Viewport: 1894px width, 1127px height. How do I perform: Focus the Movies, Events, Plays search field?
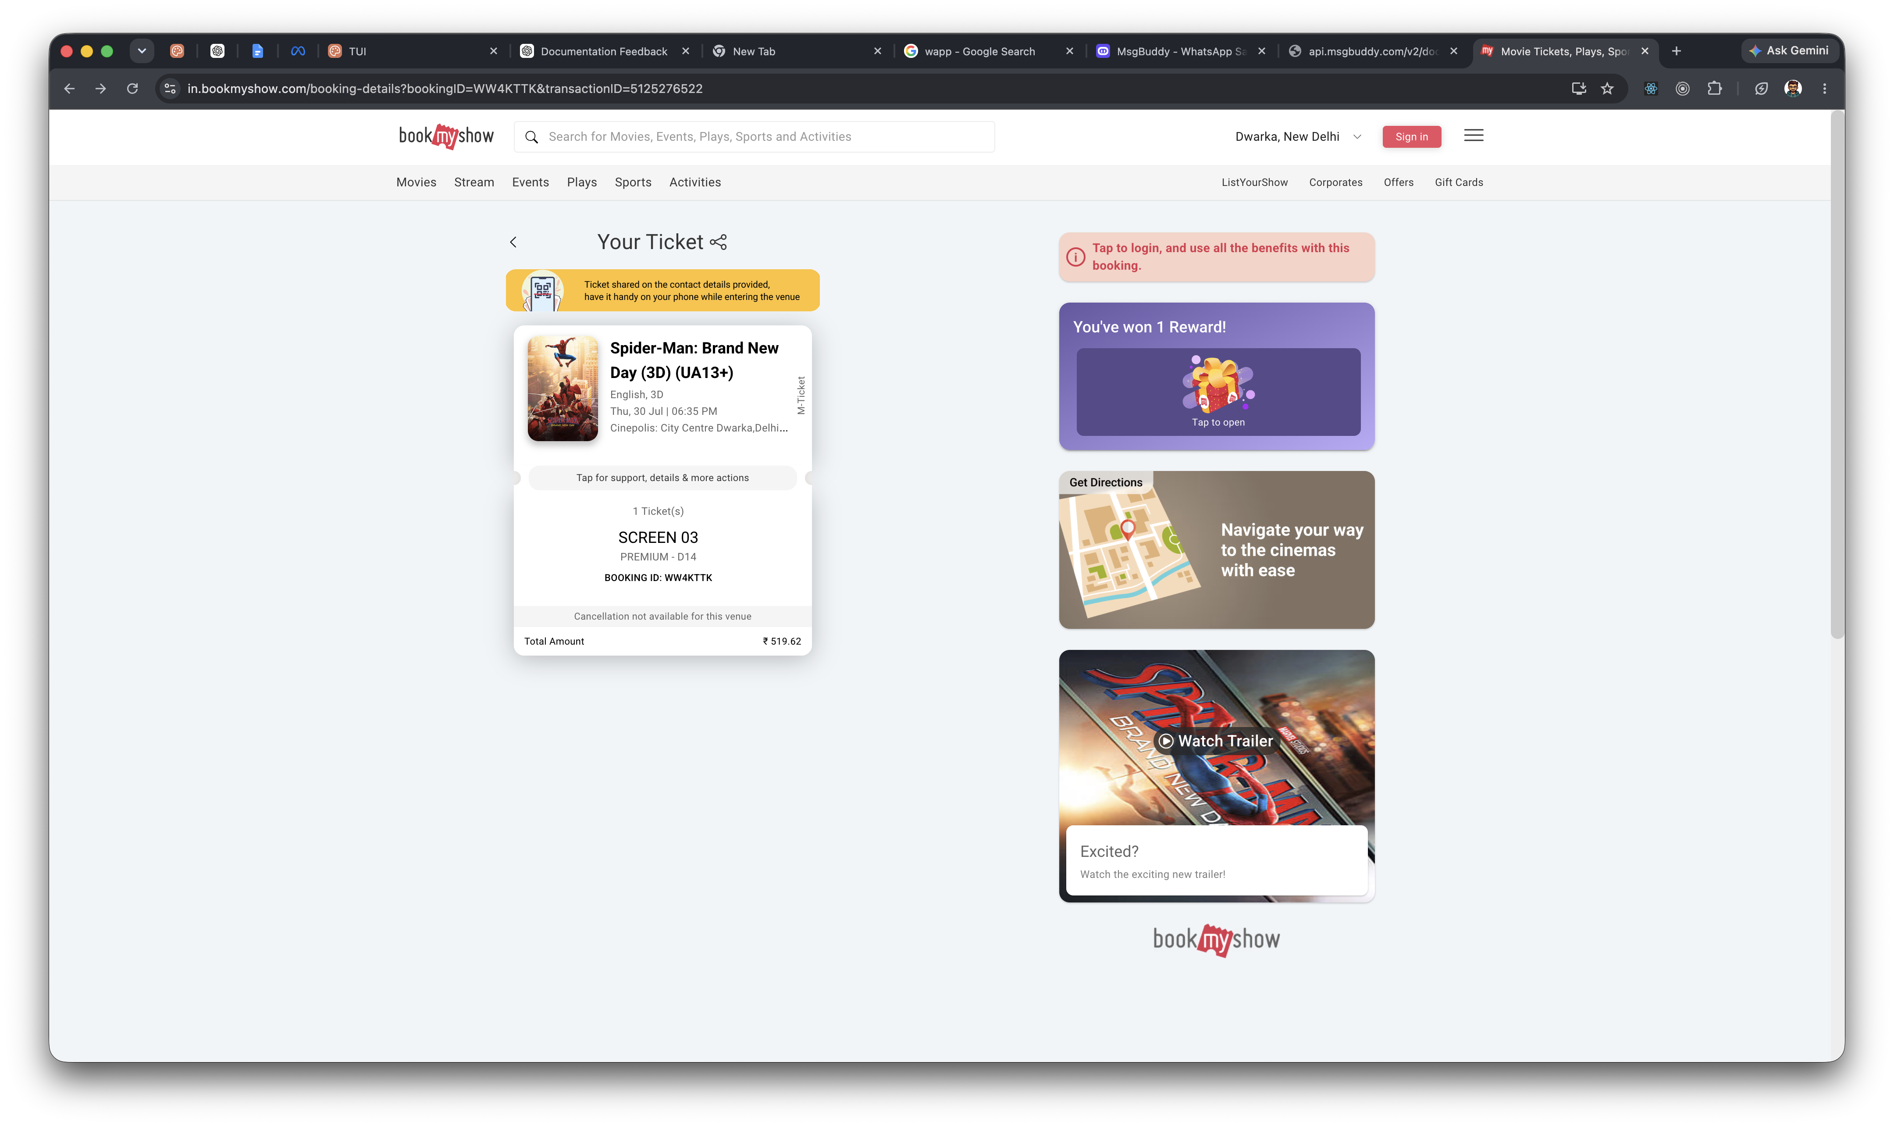(755, 137)
